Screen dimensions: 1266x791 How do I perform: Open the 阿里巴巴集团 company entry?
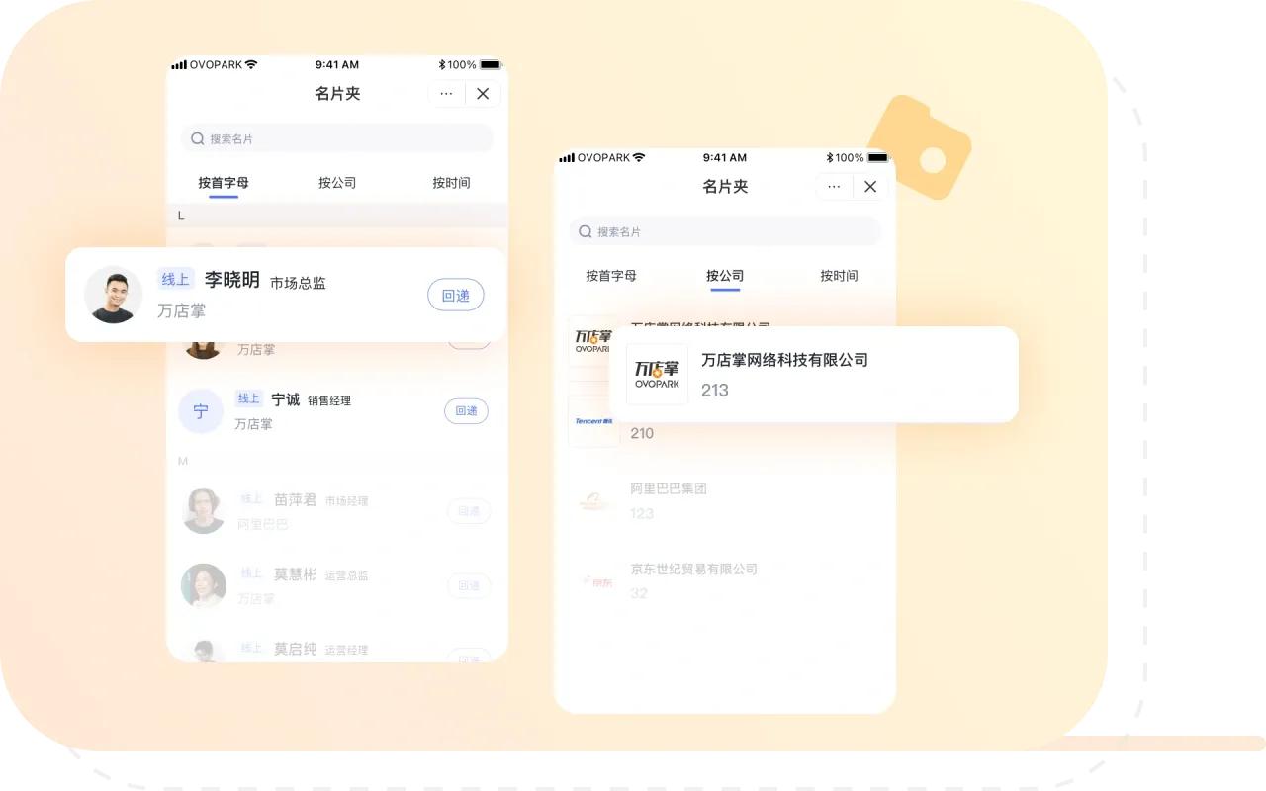click(669, 489)
